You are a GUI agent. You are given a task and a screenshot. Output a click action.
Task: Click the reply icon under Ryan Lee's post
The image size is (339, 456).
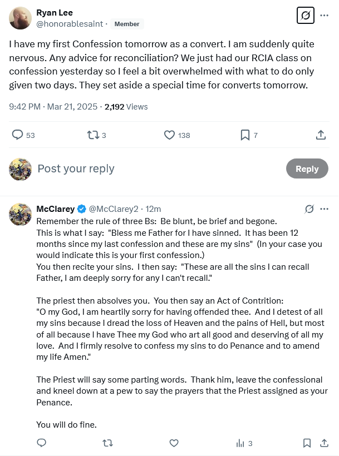pyautogui.click(x=18, y=135)
